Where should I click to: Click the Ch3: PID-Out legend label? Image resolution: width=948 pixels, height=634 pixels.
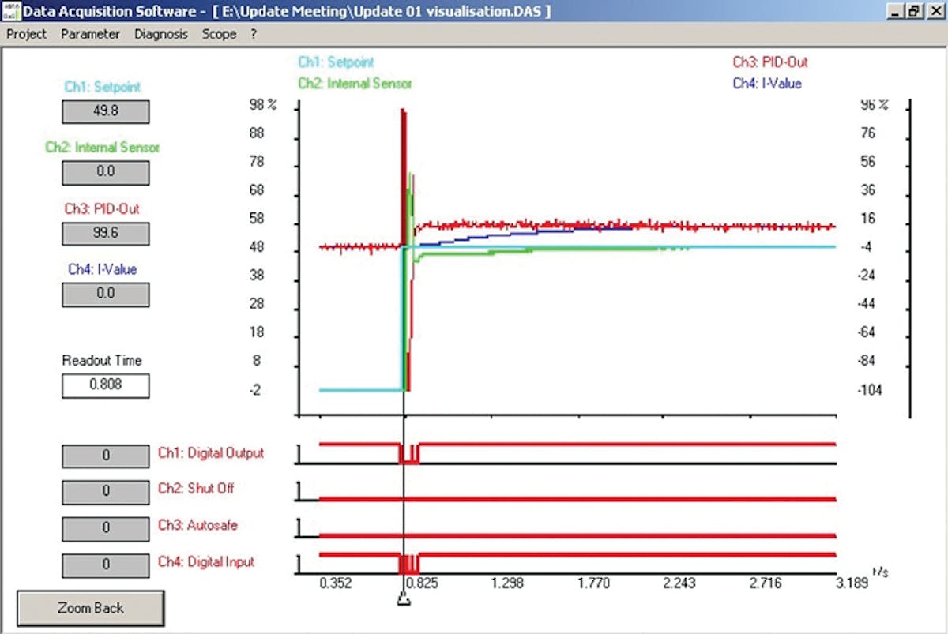[769, 62]
